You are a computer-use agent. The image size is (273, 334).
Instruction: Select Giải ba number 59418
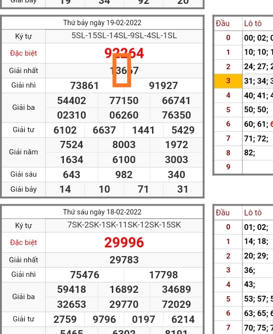[72, 289]
